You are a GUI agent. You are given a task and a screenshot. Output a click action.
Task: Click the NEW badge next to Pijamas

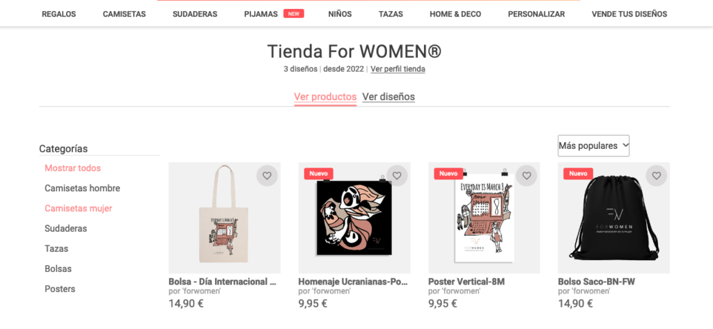point(294,14)
